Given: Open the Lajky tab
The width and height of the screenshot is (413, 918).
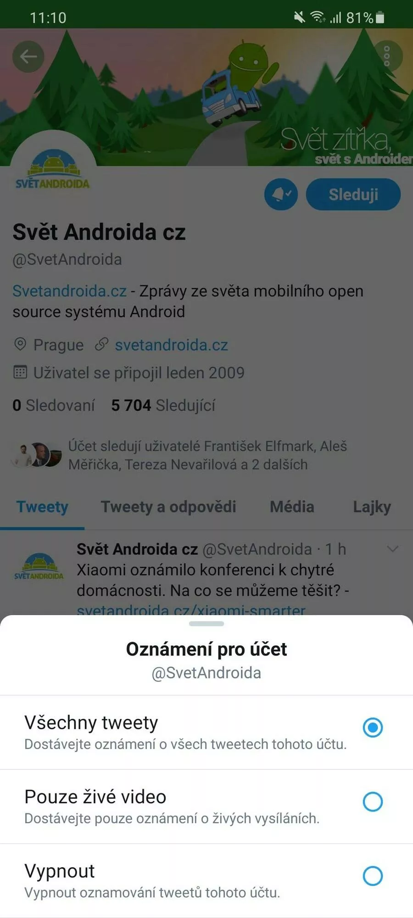Looking at the screenshot, I should tap(372, 507).
